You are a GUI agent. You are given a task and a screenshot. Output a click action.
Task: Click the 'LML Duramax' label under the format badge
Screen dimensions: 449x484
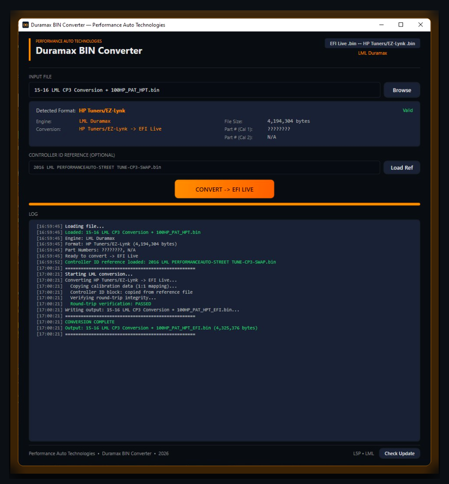[373, 53]
